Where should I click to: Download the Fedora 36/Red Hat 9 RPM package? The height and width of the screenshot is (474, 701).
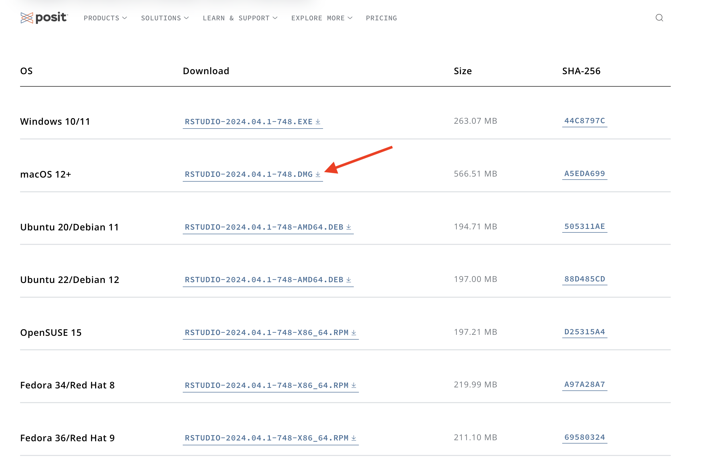coord(271,438)
